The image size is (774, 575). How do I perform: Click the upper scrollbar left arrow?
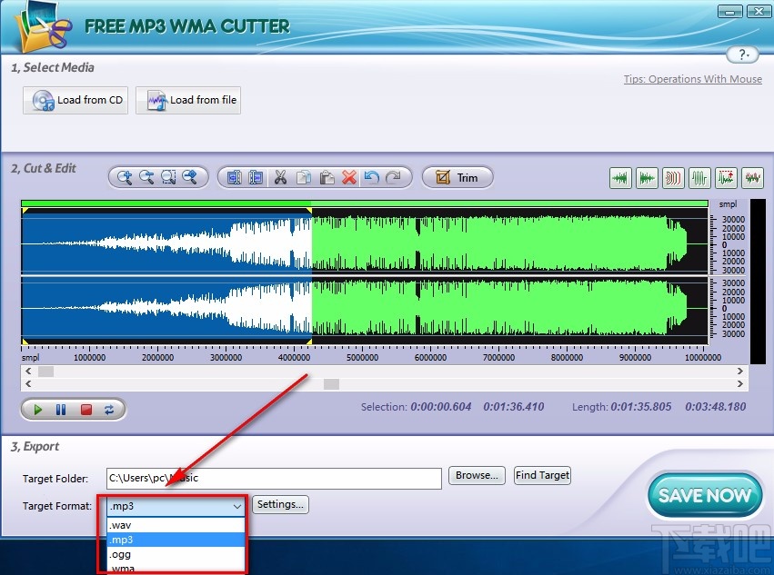pyautogui.click(x=28, y=372)
